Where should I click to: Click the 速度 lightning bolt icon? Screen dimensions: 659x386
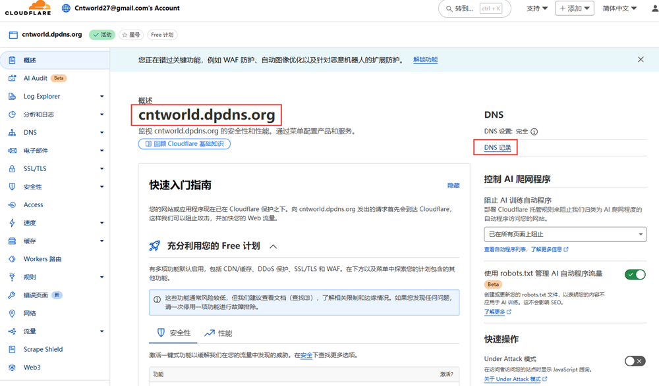click(x=12, y=223)
